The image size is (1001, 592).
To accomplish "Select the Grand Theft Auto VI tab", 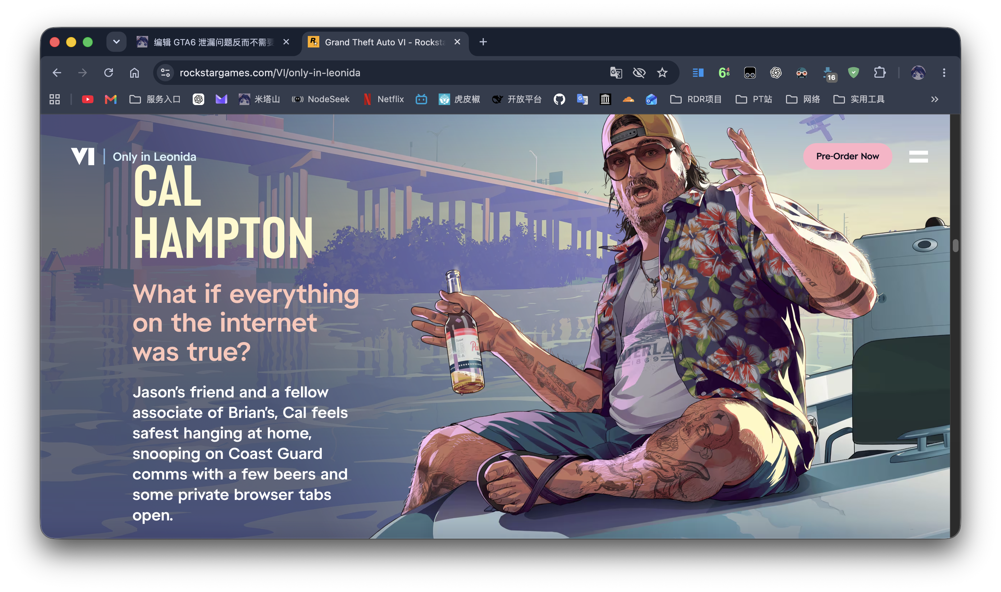I will [x=385, y=42].
